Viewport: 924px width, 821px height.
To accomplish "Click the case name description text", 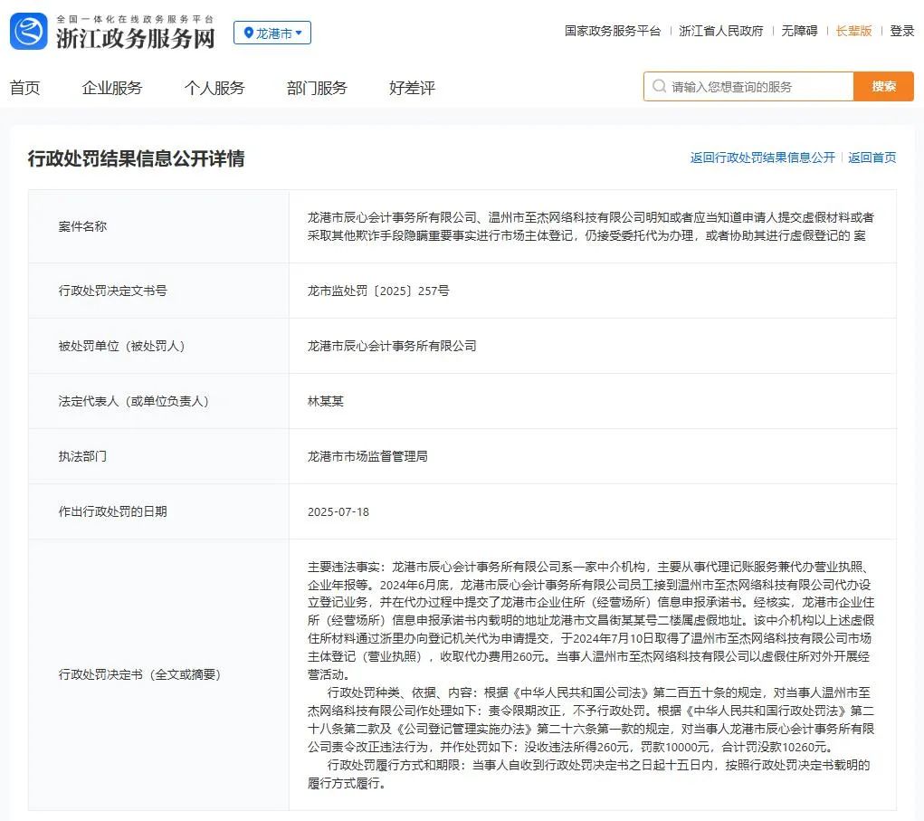I will (591, 226).
